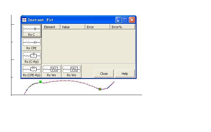Close Instant Fit with the red X
This screenshot has height=132, width=211.
click(132, 20)
